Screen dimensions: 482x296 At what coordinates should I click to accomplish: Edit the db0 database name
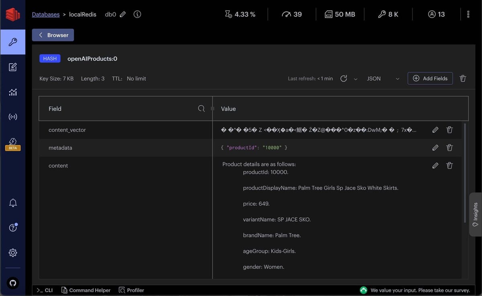click(123, 14)
